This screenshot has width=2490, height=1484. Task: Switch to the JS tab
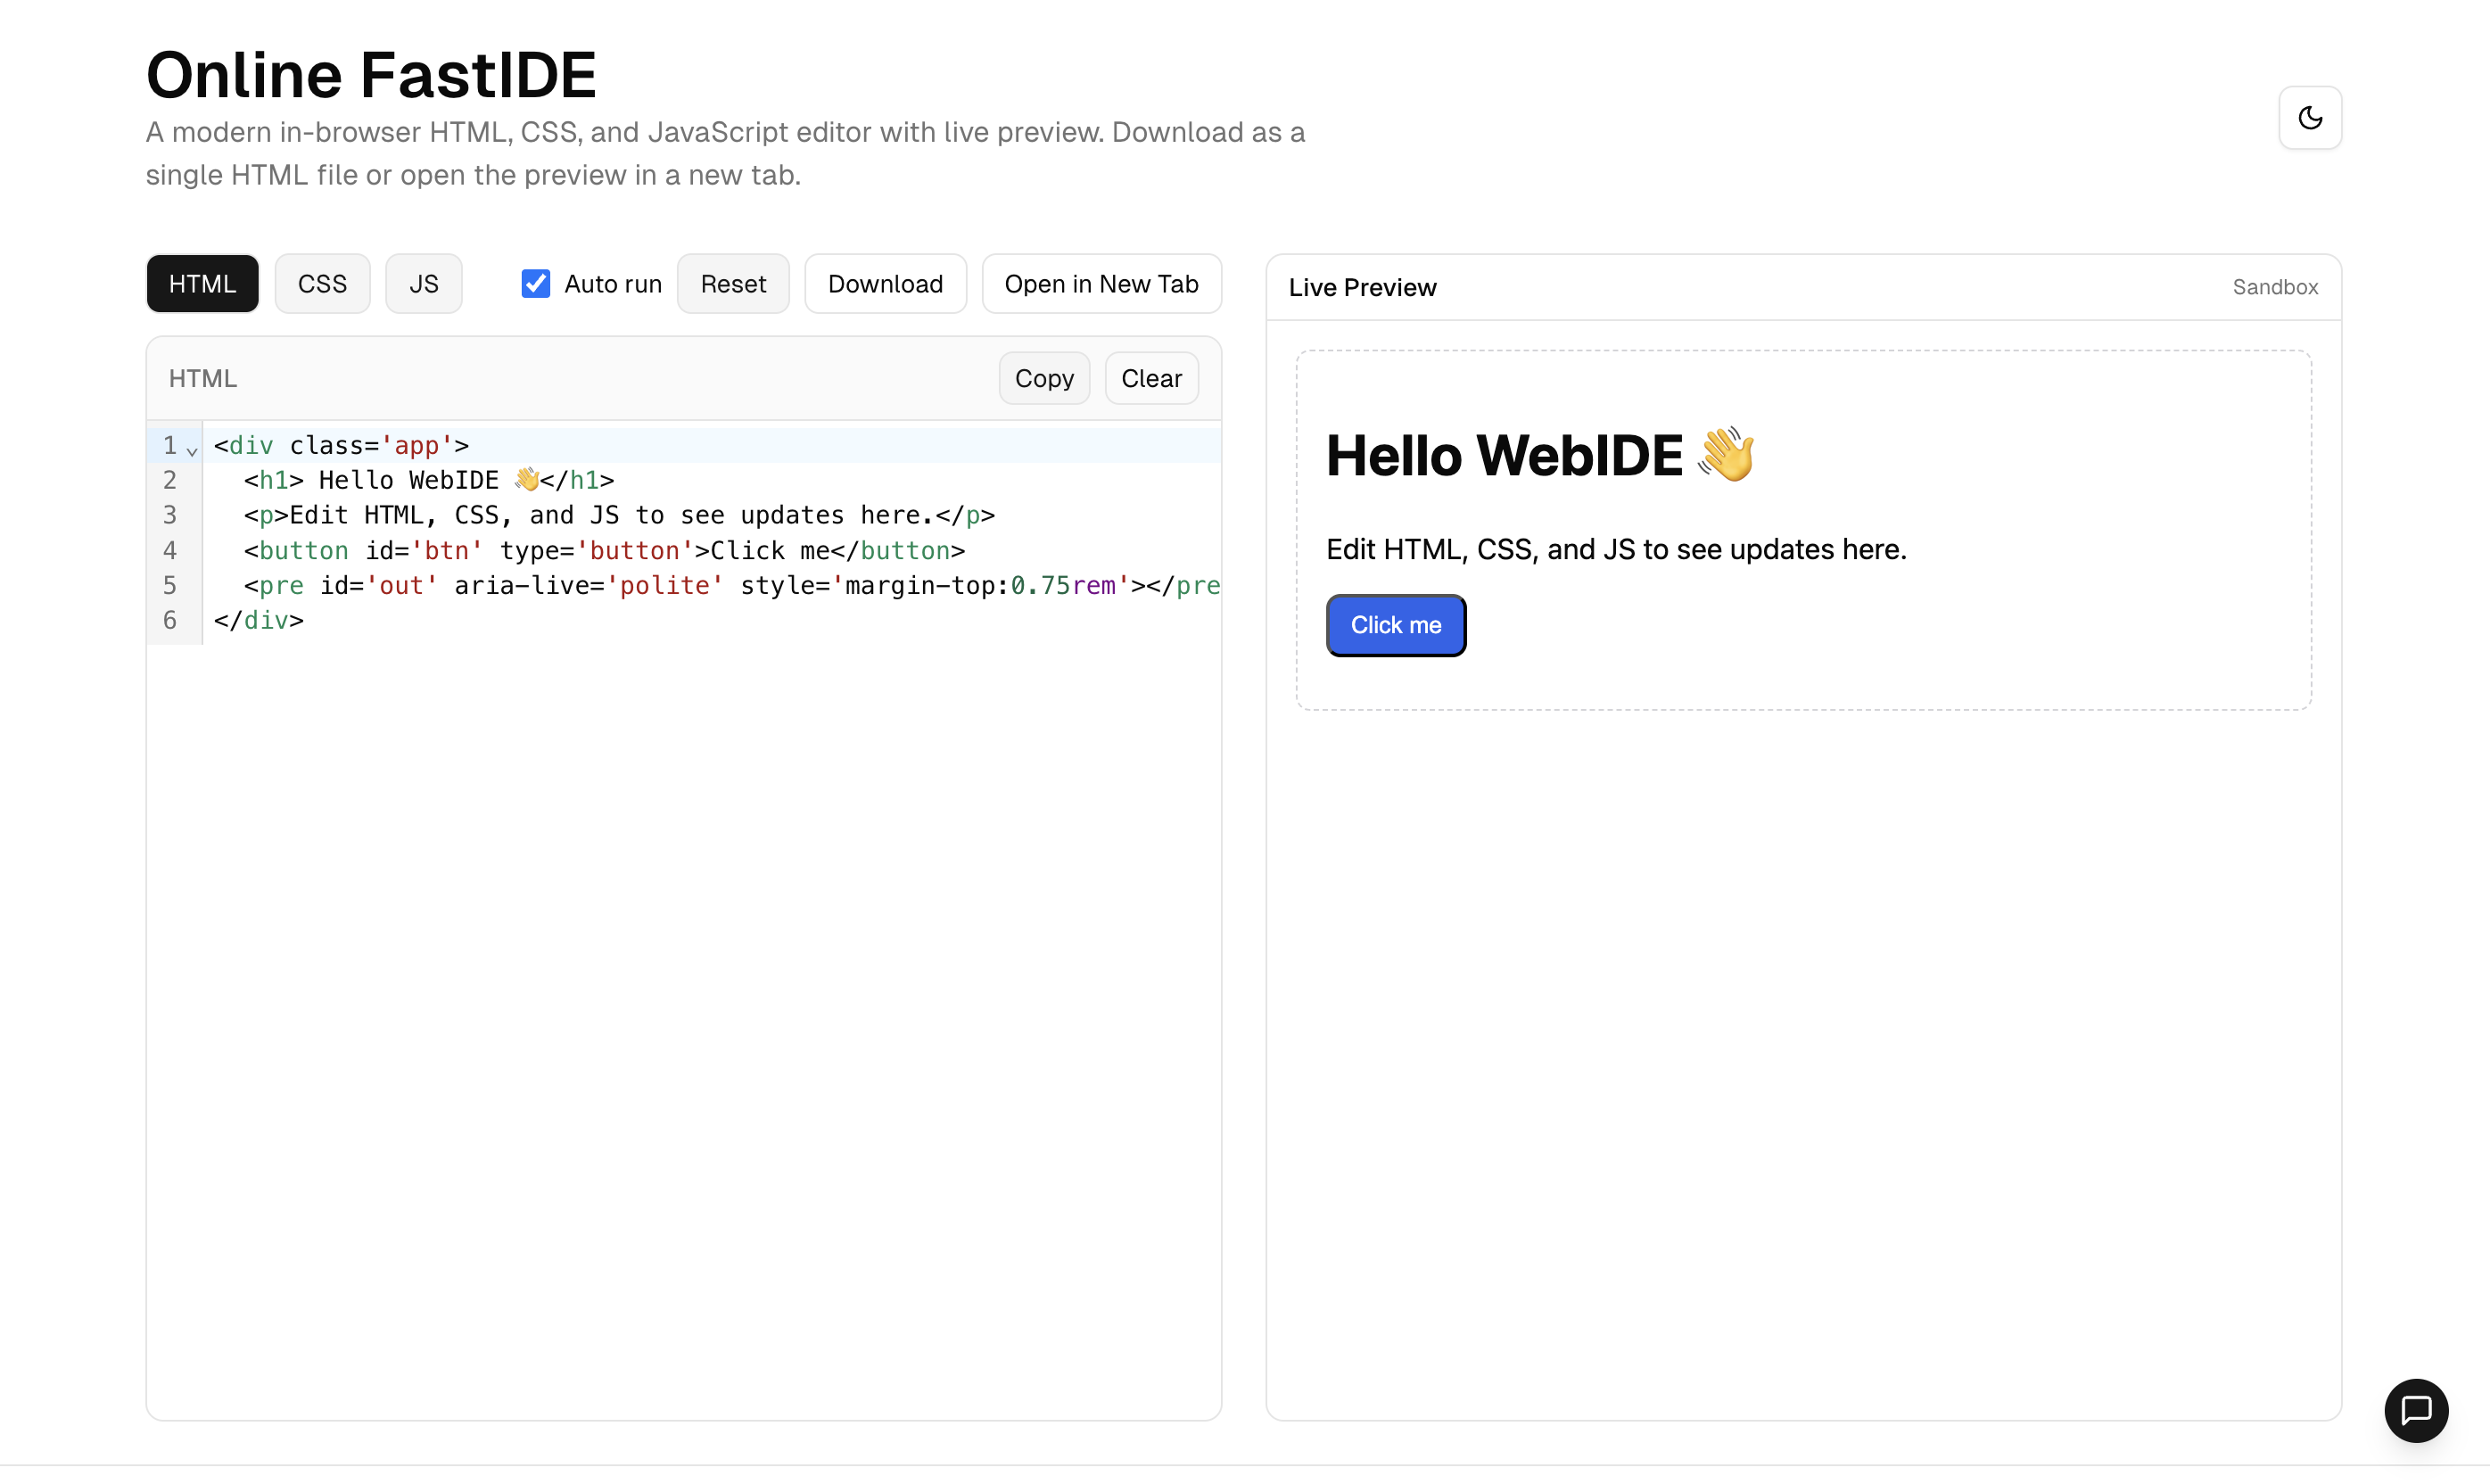point(423,284)
